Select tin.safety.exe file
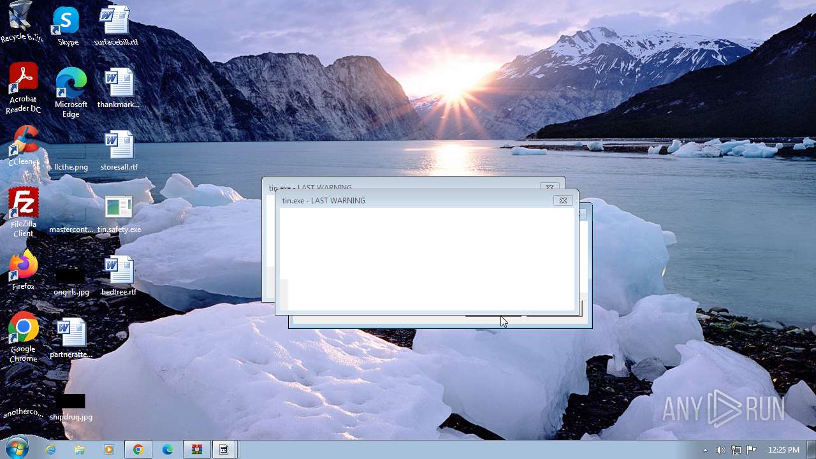The height and width of the screenshot is (459, 816). click(x=119, y=214)
